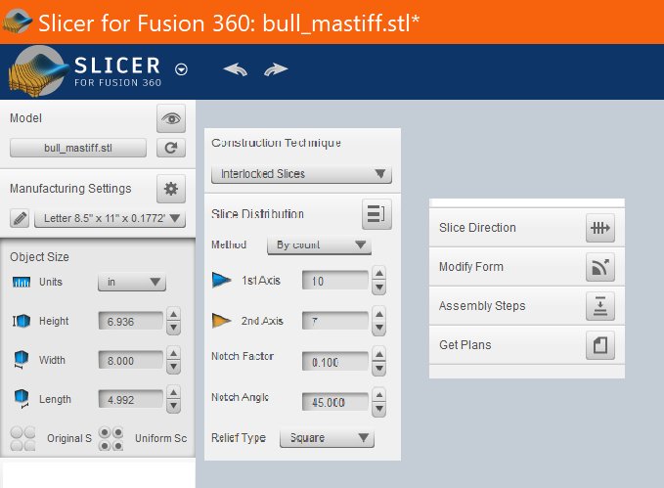Decrease Width with the down arrow
Screen dimensions: 664x488
[174, 368]
